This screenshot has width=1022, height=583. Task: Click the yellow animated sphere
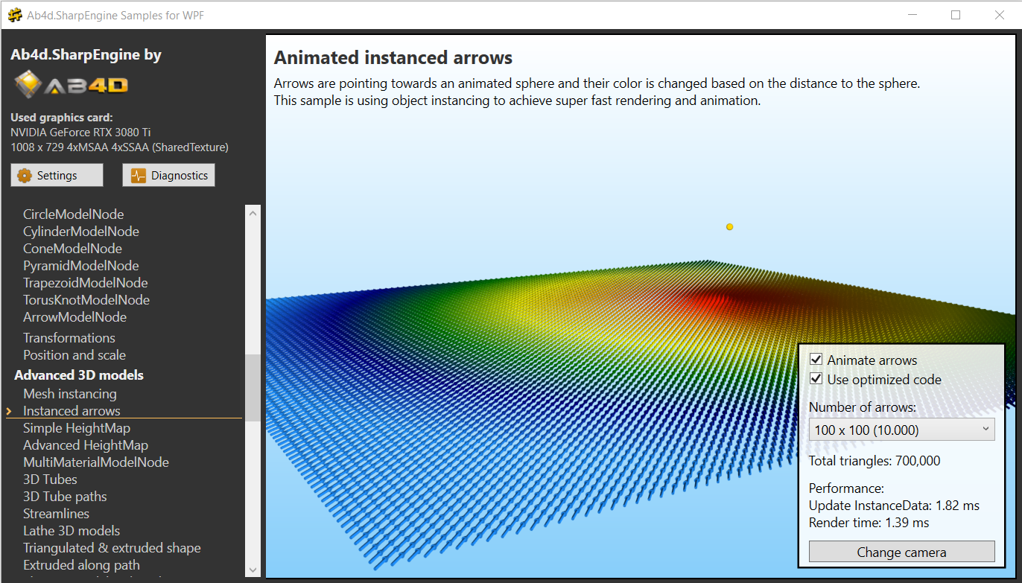(729, 226)
